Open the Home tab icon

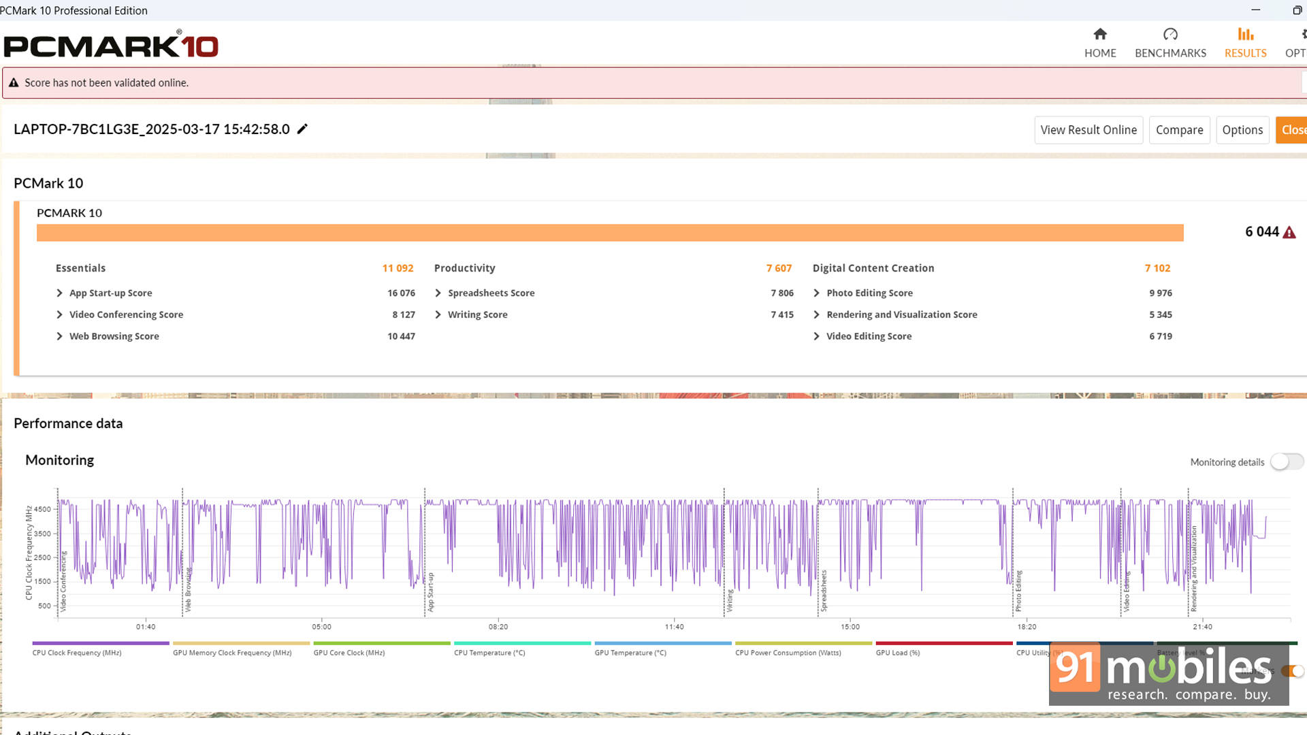(1100, 34)
